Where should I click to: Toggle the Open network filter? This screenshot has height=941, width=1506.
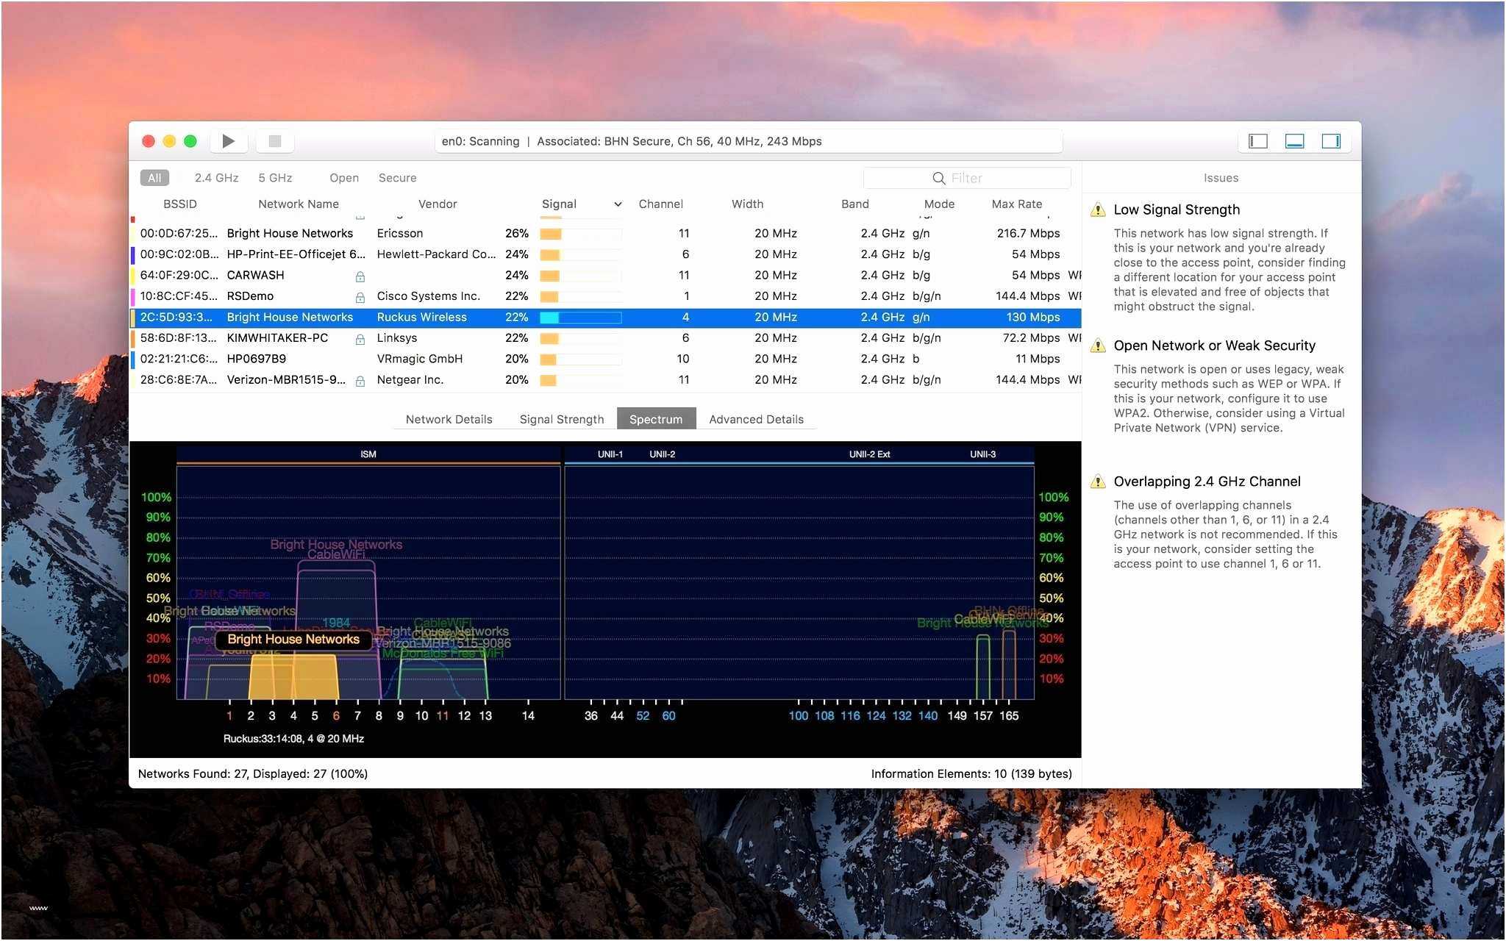(x=345, y=178)
